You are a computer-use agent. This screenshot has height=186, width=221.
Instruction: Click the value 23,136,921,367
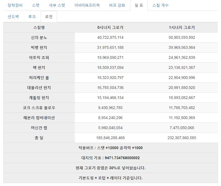[x=182, y=68]
